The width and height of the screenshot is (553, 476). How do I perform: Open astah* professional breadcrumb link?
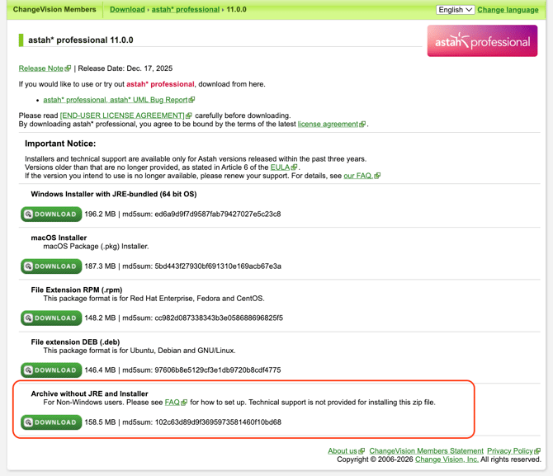184,10
